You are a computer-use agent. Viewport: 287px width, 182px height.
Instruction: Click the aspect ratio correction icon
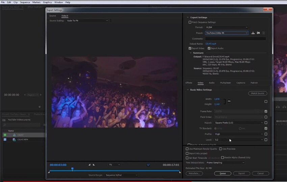click(x=148, y=165)
